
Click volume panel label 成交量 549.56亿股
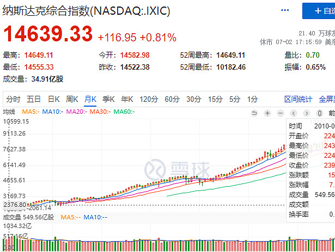28,217
